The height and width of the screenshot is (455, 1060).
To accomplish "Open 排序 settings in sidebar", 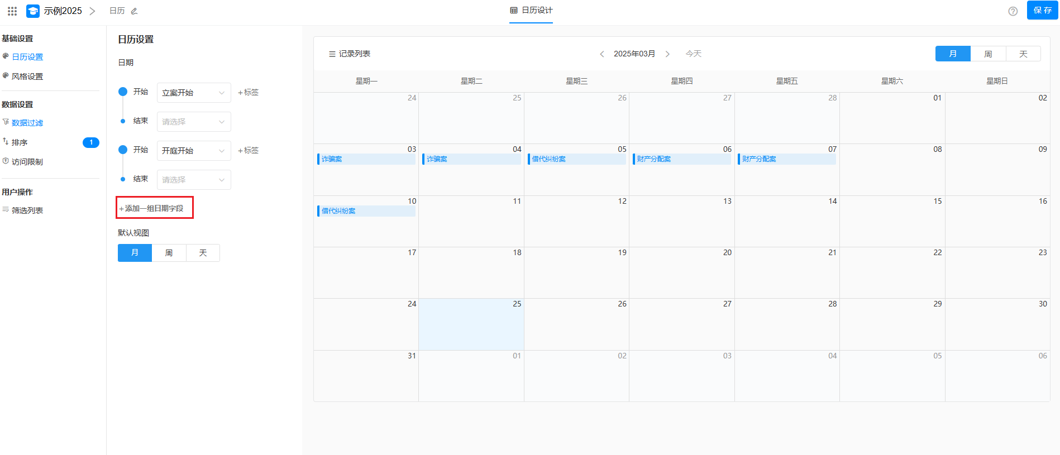I will coord(20,142).
